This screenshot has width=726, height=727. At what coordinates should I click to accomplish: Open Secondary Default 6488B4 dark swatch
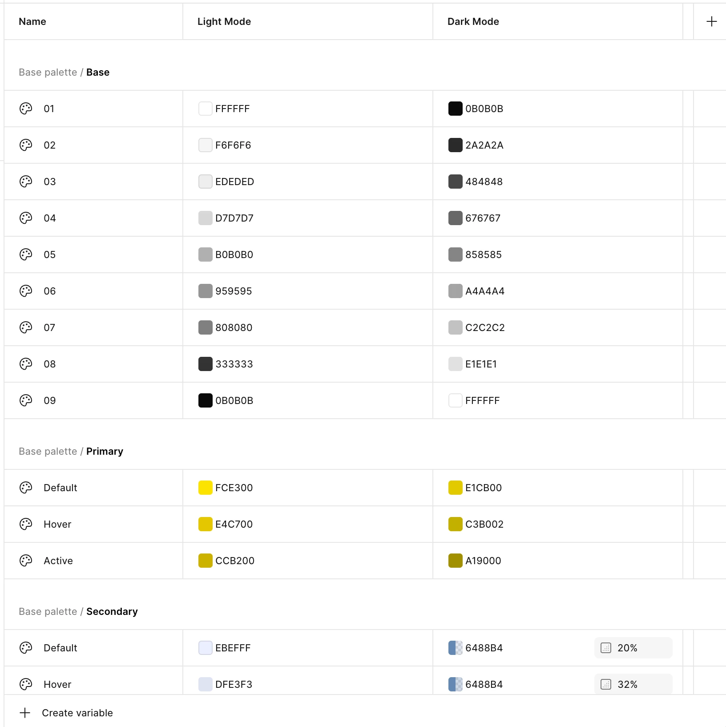tap(455, 648)
